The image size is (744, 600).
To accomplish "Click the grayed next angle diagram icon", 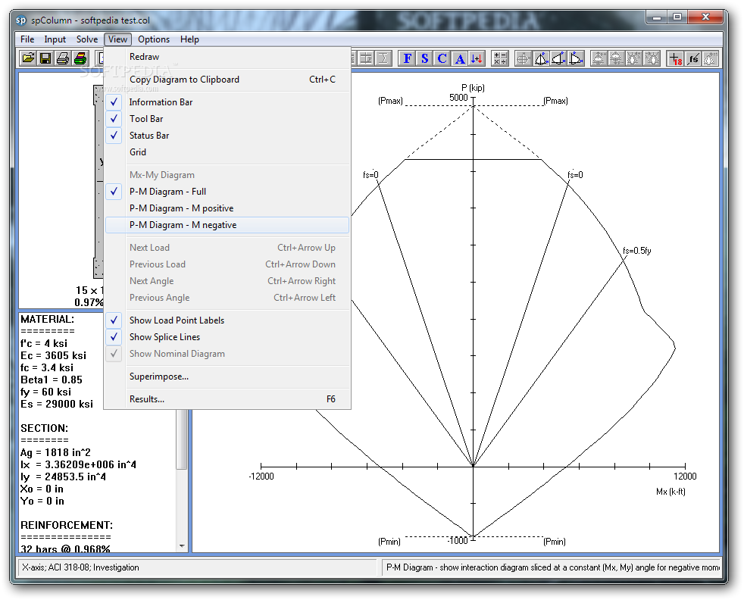I will (x=633, y=58).
